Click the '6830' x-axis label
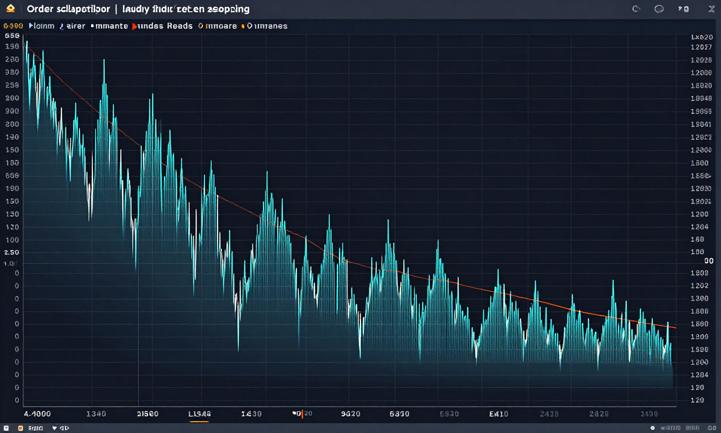 399,413
